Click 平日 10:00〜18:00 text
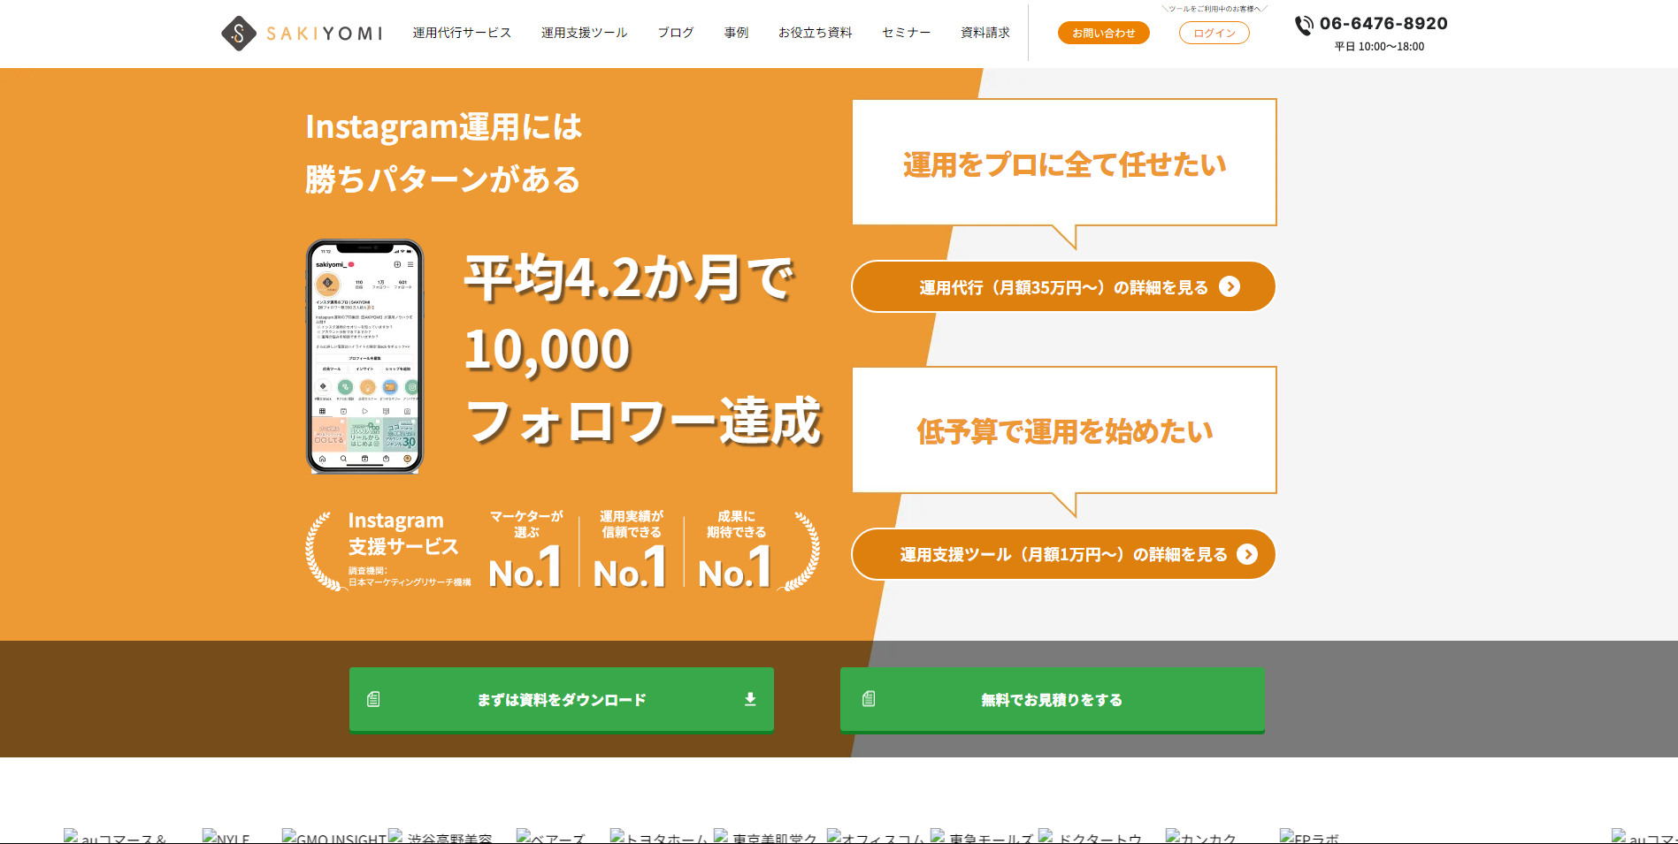The width and height of the screenshot is (1678, 844). coord(1379,47)
